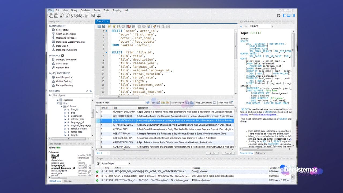Click the Create new schema icon

coord(68,16)
